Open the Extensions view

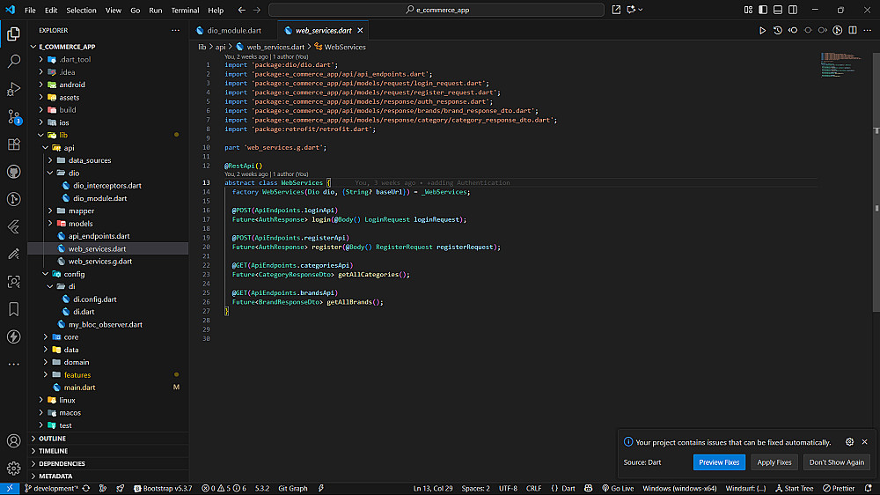coord(14,144)
